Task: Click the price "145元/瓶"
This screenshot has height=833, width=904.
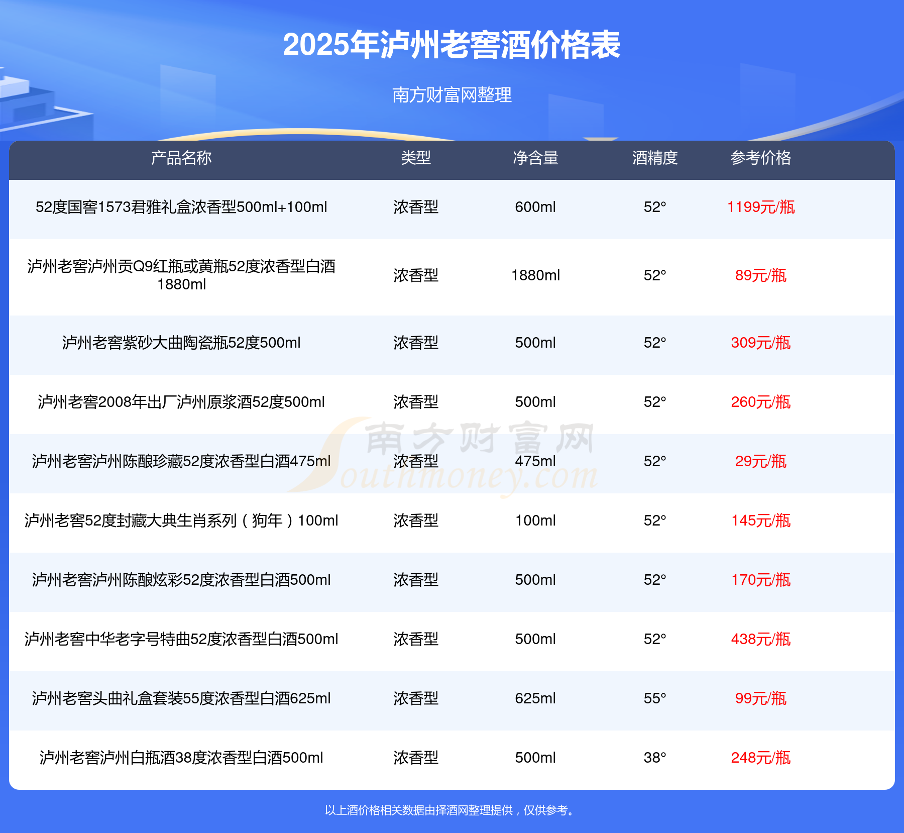Action: [761, 520]
